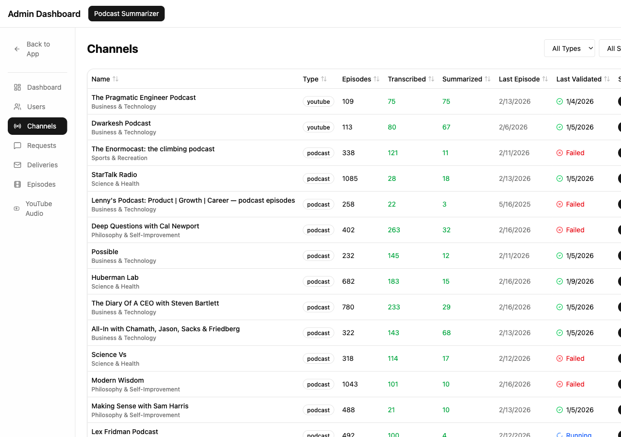Open transcribed count 75 for Pragmatic Engineer Podcast
The width and height of the screenshot is (621, 437).
click(392, 101)
